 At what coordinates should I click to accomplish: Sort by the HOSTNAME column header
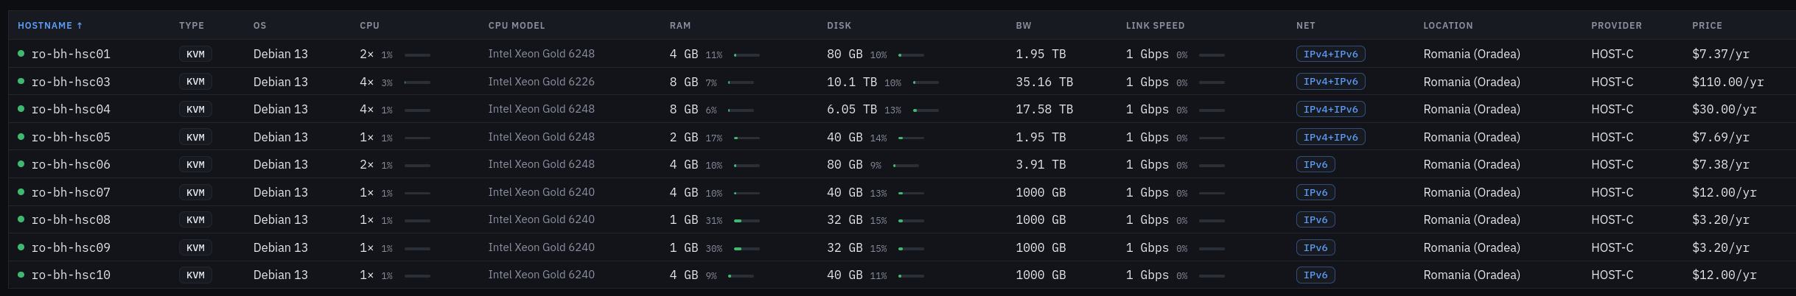click(x=50, y=25)
